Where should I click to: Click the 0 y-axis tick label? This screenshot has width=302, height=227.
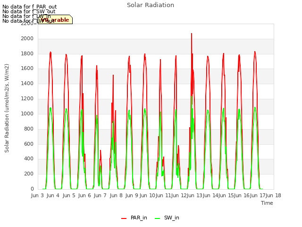(32, 189)
